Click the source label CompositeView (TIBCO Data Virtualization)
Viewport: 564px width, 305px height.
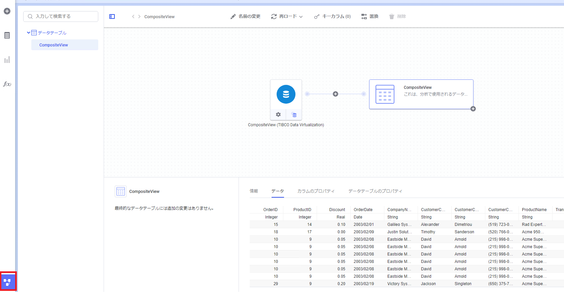click(286, 125)
